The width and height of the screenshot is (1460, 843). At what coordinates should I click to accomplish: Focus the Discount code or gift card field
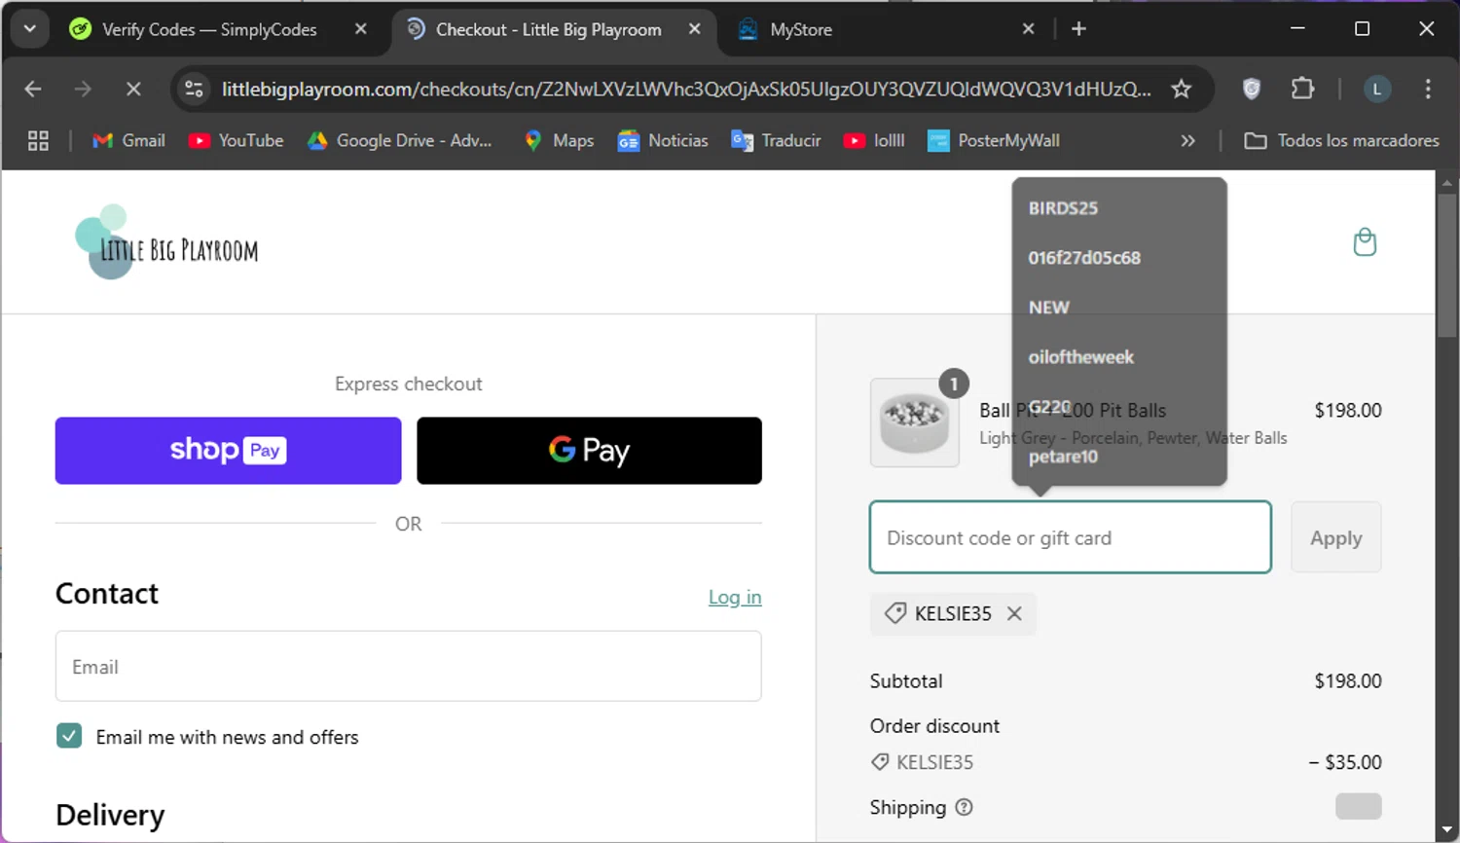point(1071,537)
